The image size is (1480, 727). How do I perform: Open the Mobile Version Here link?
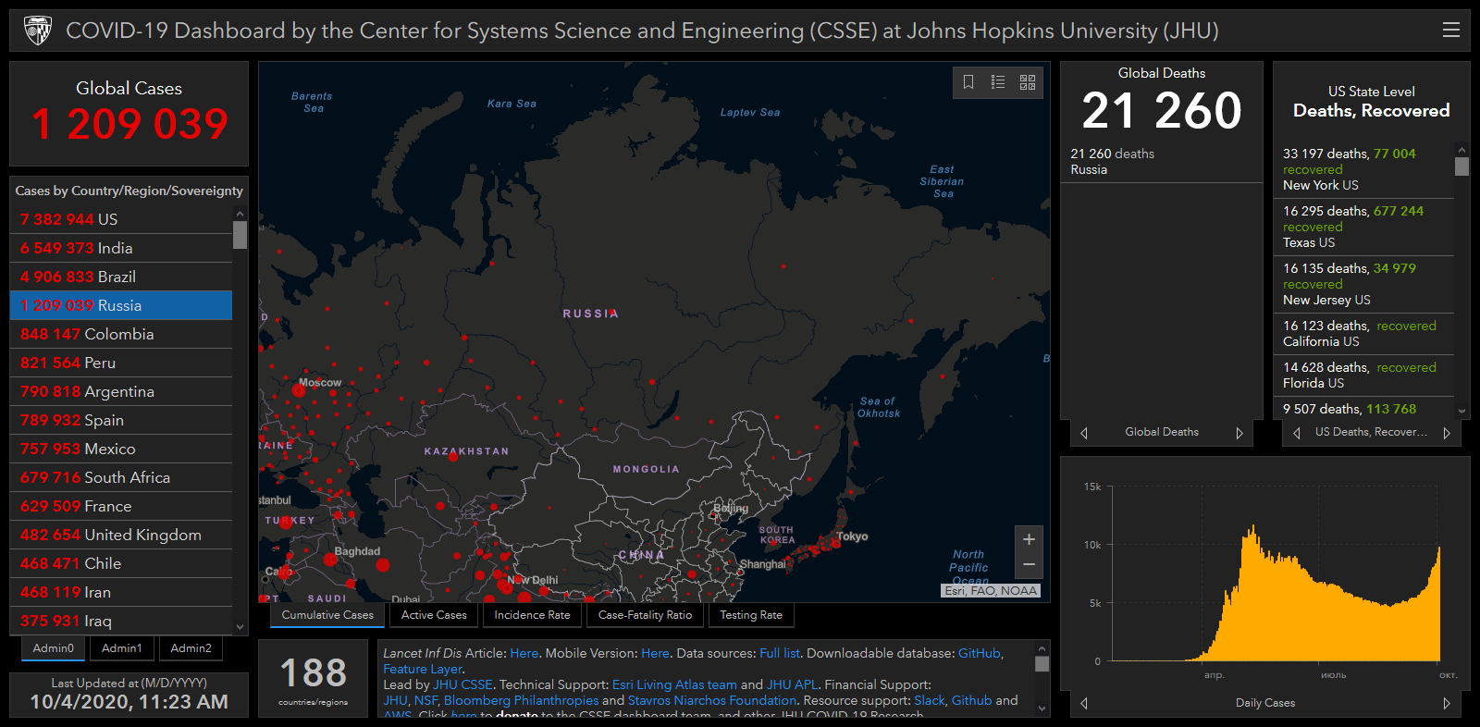click(x=655, y=653)
